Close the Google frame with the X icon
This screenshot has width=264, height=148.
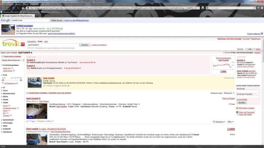[x=262, y=34]
